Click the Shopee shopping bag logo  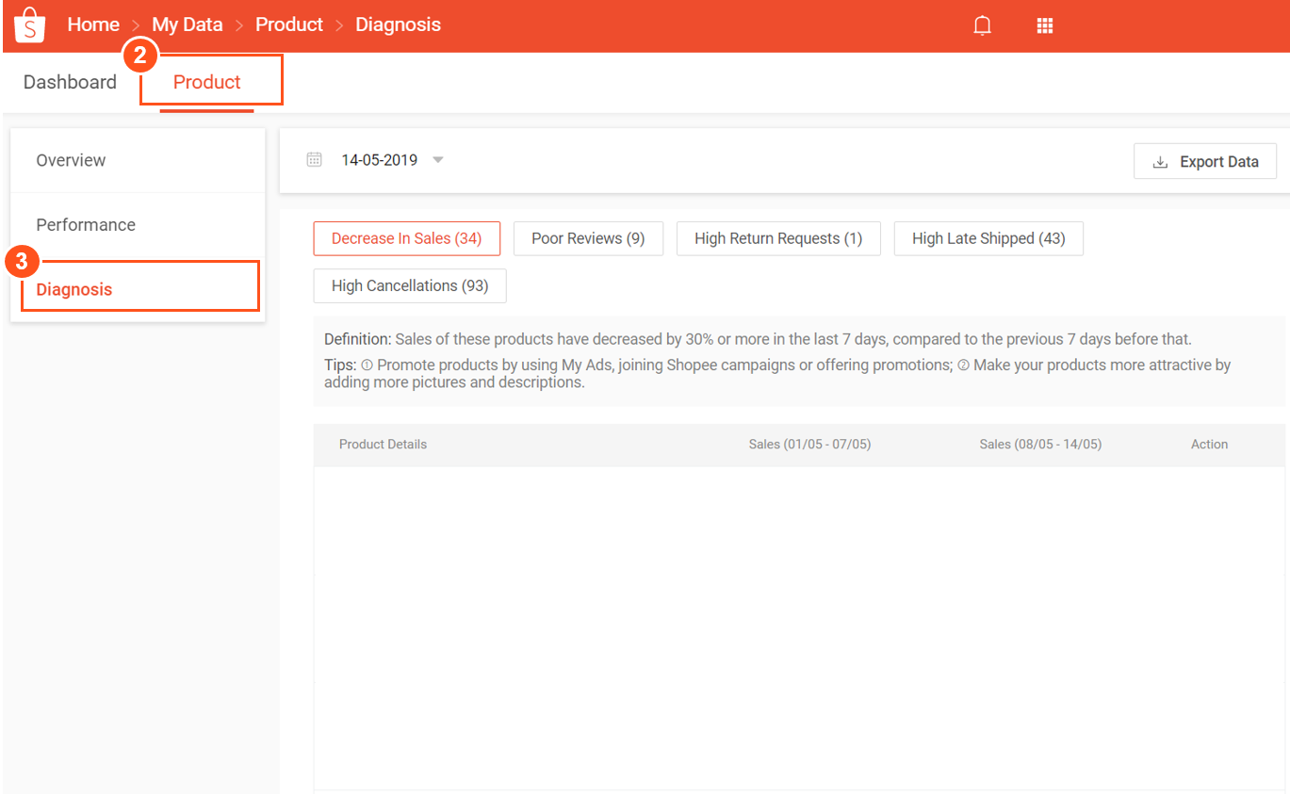pyautogui.click(x=30, y=25)
